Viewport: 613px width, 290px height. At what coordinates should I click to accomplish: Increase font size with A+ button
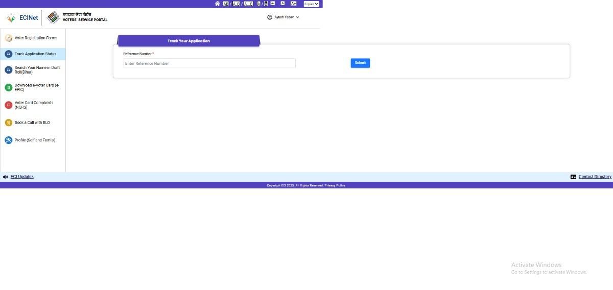point(293,4)
